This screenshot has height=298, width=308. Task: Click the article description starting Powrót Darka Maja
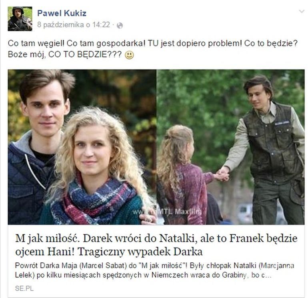(x=154, y=270)
